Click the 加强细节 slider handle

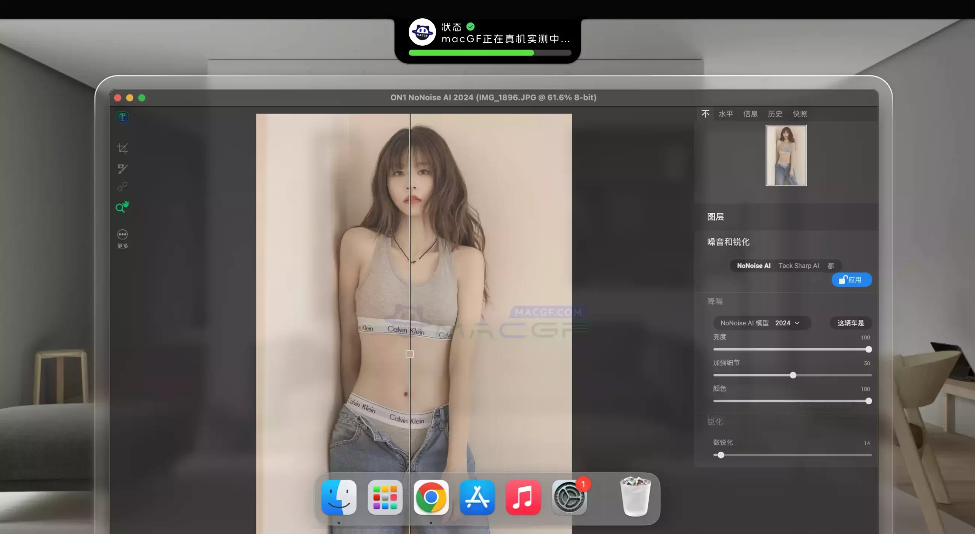[793, 375]
